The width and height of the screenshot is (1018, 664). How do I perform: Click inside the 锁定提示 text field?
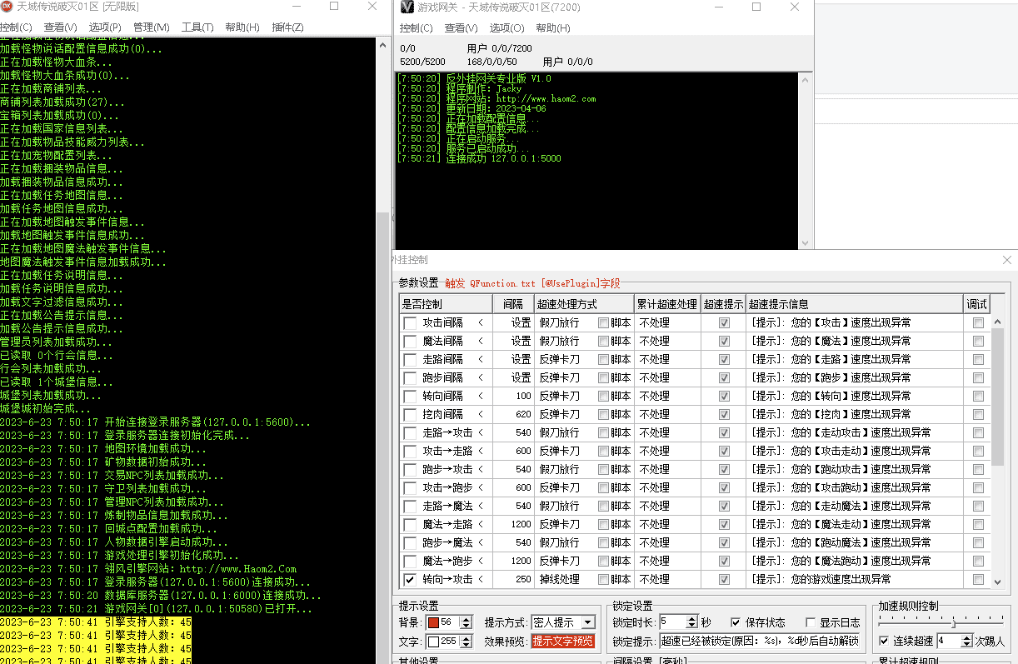coord(760,641)
